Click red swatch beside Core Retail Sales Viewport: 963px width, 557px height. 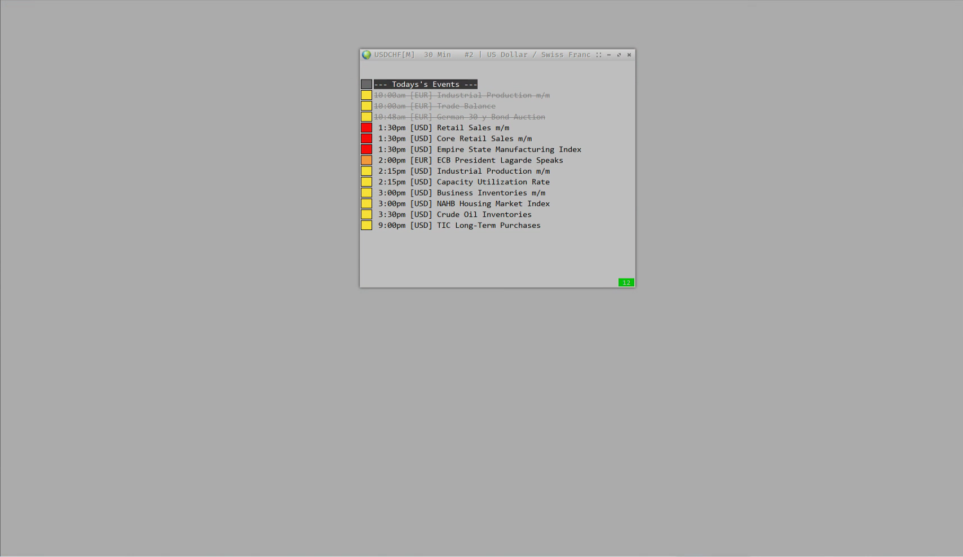[366, 139]
